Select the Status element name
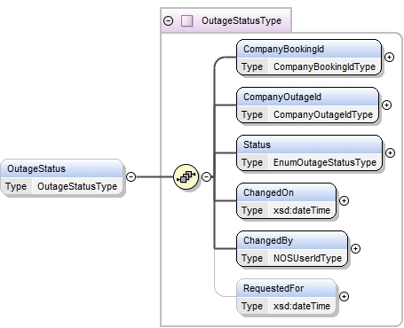The image size is (404, 328). pyautogui.click(x=257, y=144)
